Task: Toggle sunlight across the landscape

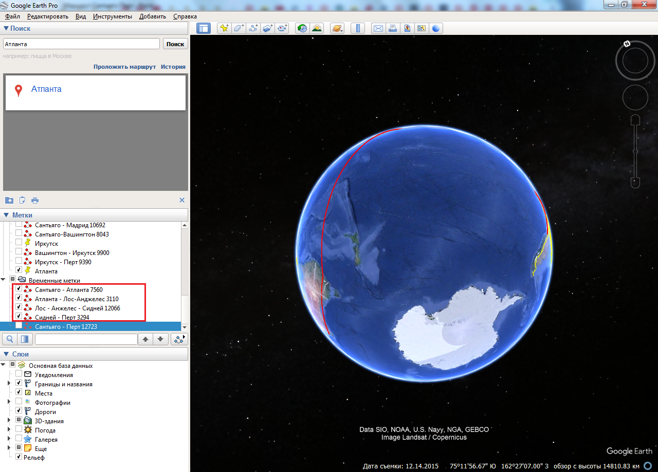Action: click(317, 28)
